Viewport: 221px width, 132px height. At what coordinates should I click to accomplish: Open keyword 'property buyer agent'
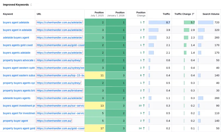[x=15, y=121]
